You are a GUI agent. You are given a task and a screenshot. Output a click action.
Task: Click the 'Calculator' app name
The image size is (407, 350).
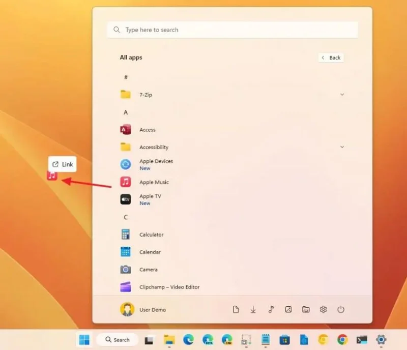click(x=151, y=235)
